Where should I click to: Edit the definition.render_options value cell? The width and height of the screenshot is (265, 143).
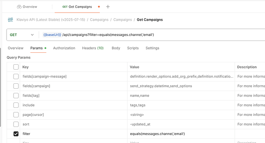point(181,76)
